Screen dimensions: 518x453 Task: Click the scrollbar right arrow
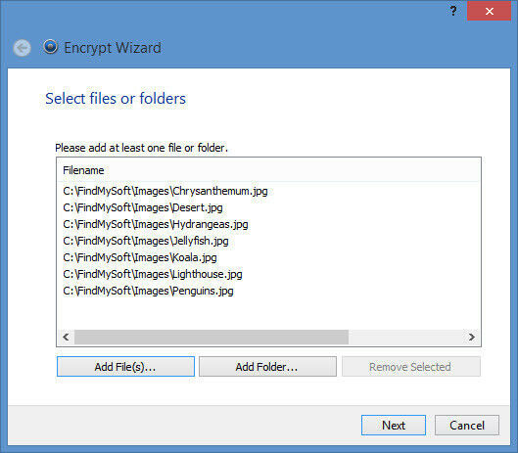click(x=471, y=337)
